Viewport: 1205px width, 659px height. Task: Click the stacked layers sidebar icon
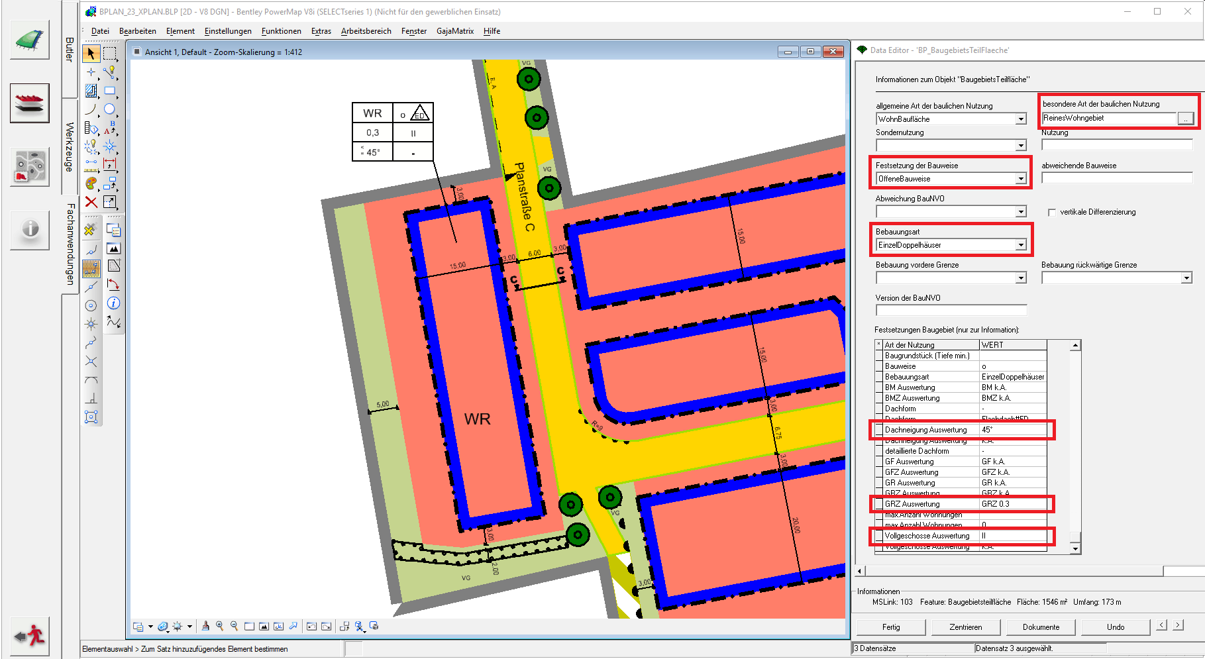pos(30,103)
